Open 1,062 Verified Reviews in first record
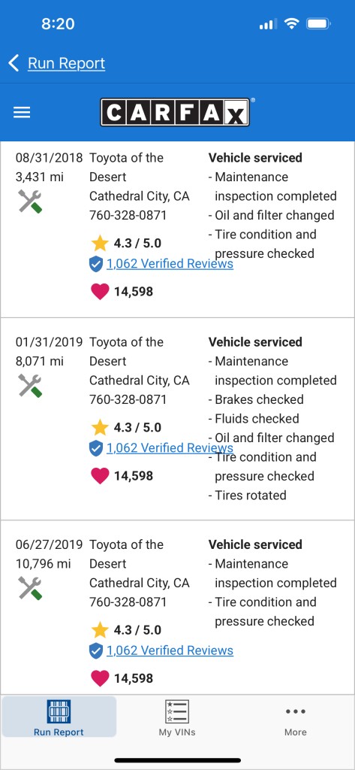355x770 pixels. coord(170,264)
